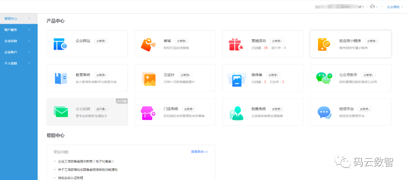This screenshot has width=407, height=180.
Task: Click 轻松打造在线商城 description text
Action: (176, 48)
